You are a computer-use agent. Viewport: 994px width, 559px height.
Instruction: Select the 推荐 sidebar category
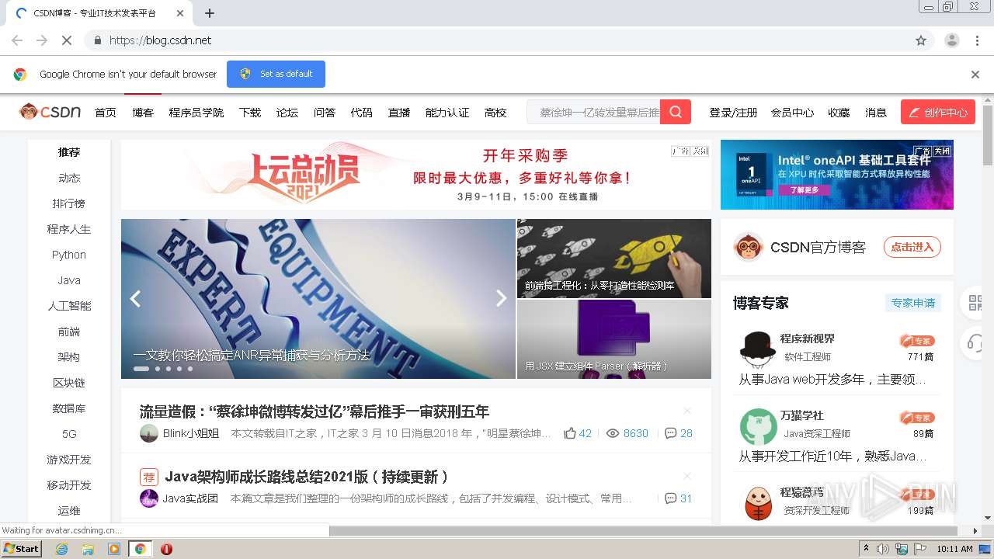(69, 152)
